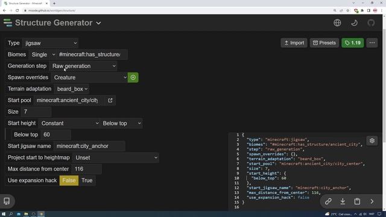Edit the Start jigsaw name field
The height and width of the screenshot is (217, 386).
tap(89, 146)
